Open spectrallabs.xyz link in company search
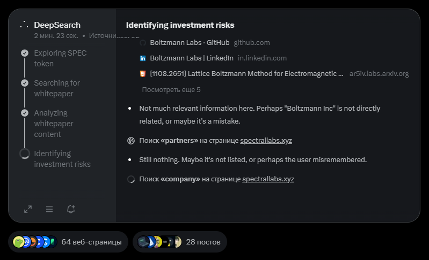Viewport: 429px width, 260px height. [268, 179]
